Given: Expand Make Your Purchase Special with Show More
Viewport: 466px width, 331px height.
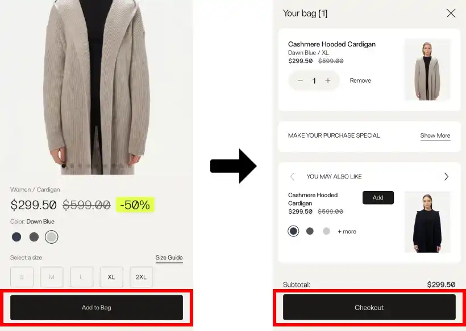Looking at the screenshot, I should tap(435, 135).
